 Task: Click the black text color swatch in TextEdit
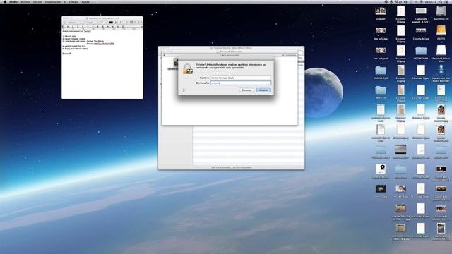tap(111, 22)
